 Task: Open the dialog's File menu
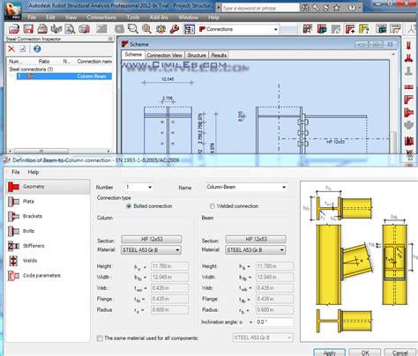16,172
